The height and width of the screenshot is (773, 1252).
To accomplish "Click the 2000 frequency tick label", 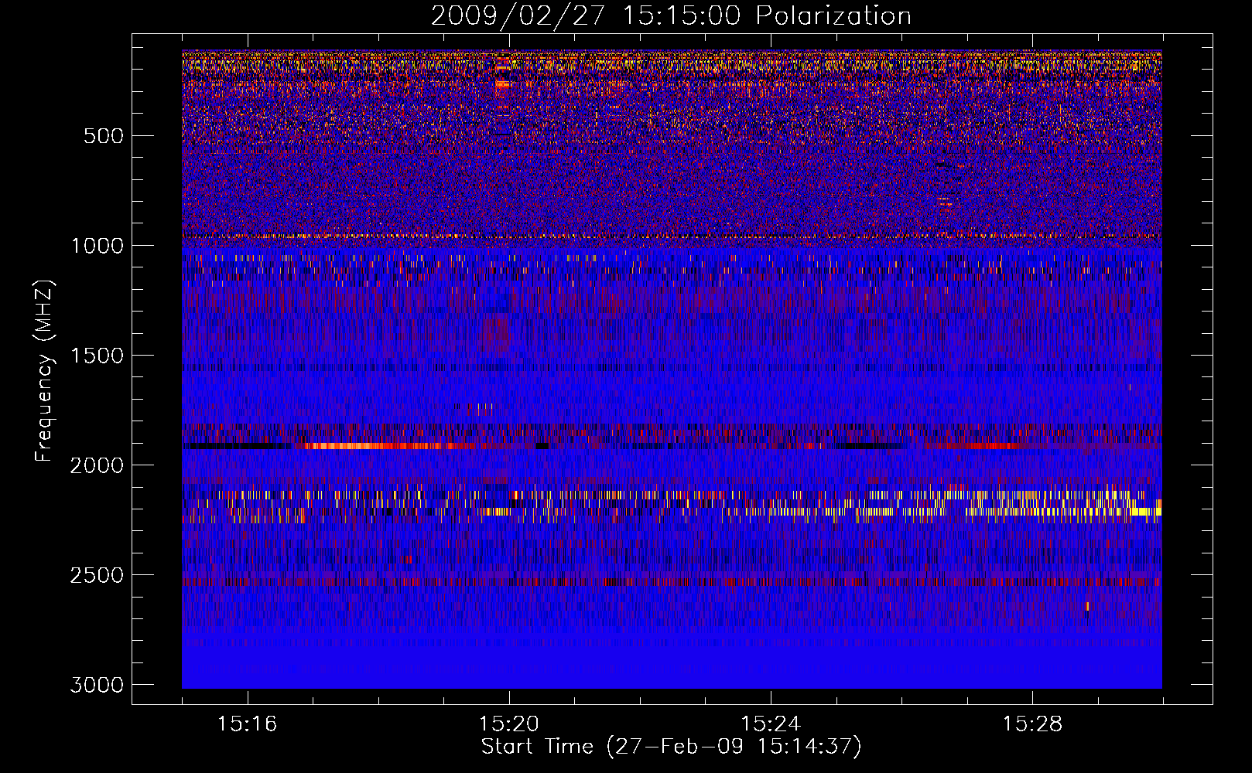I will 97,465.
